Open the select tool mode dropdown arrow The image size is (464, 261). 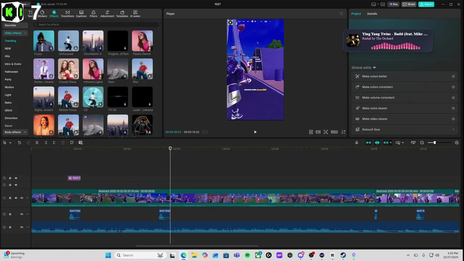(10, 143)
